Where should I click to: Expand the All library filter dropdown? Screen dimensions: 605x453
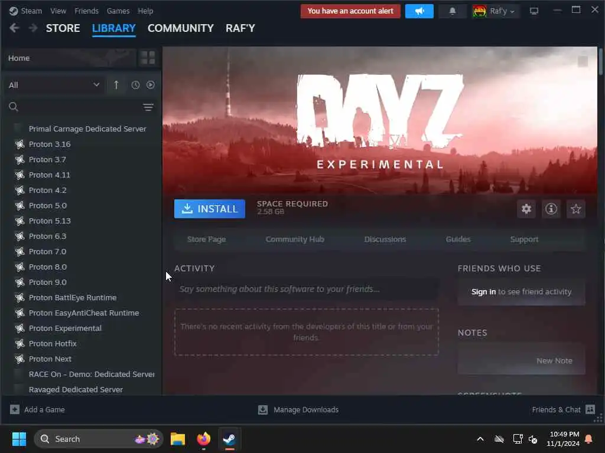point(54,85)
